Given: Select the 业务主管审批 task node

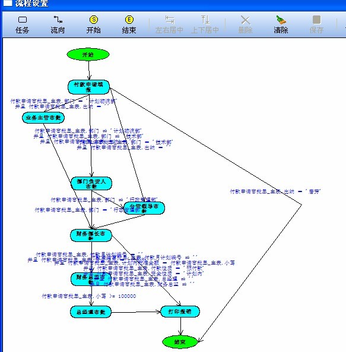Looking at the screenshot, I should click(43, 118).
